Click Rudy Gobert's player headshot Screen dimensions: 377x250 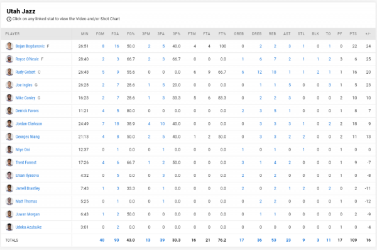(x=9, y=72)
